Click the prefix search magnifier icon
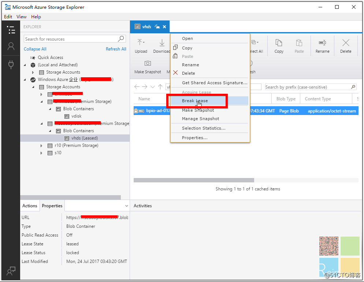The height and width of the screenshot is (282, 364). (x=353, y=87)
